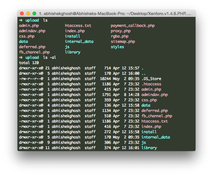Image resolution: width=213 pixels, height=176 pixels.
Task: Click 'htaccess.txt' in the first ls output
Action: tap(78, 26)
